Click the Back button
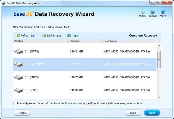 click(133, 113)
